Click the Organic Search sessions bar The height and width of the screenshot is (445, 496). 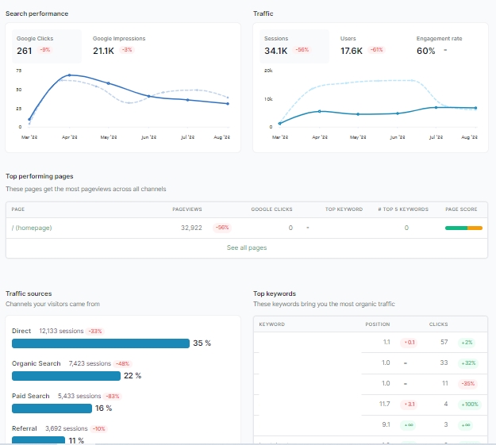point(66,376)
